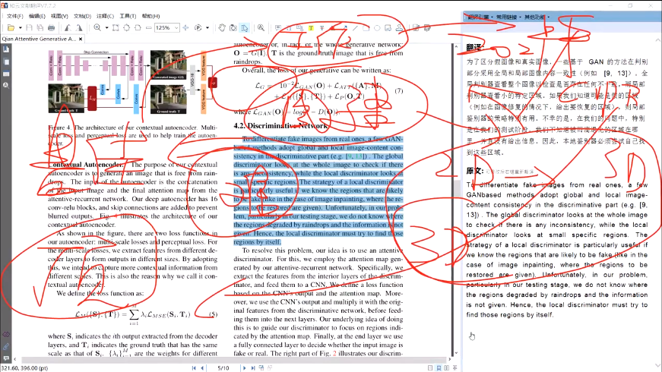Click the 翻译 heading in translation panel
662x372 pixels.
coord(474,48)
